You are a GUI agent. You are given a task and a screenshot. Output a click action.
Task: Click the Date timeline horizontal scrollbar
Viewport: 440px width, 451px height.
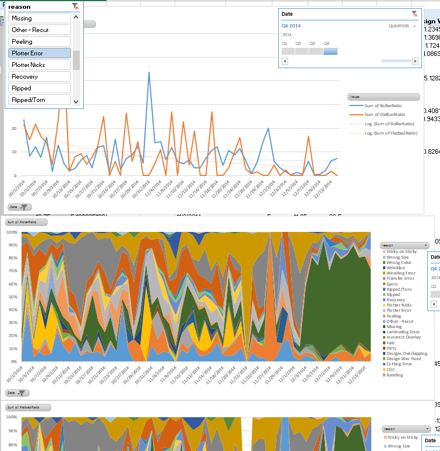click(x=396, y=61)
